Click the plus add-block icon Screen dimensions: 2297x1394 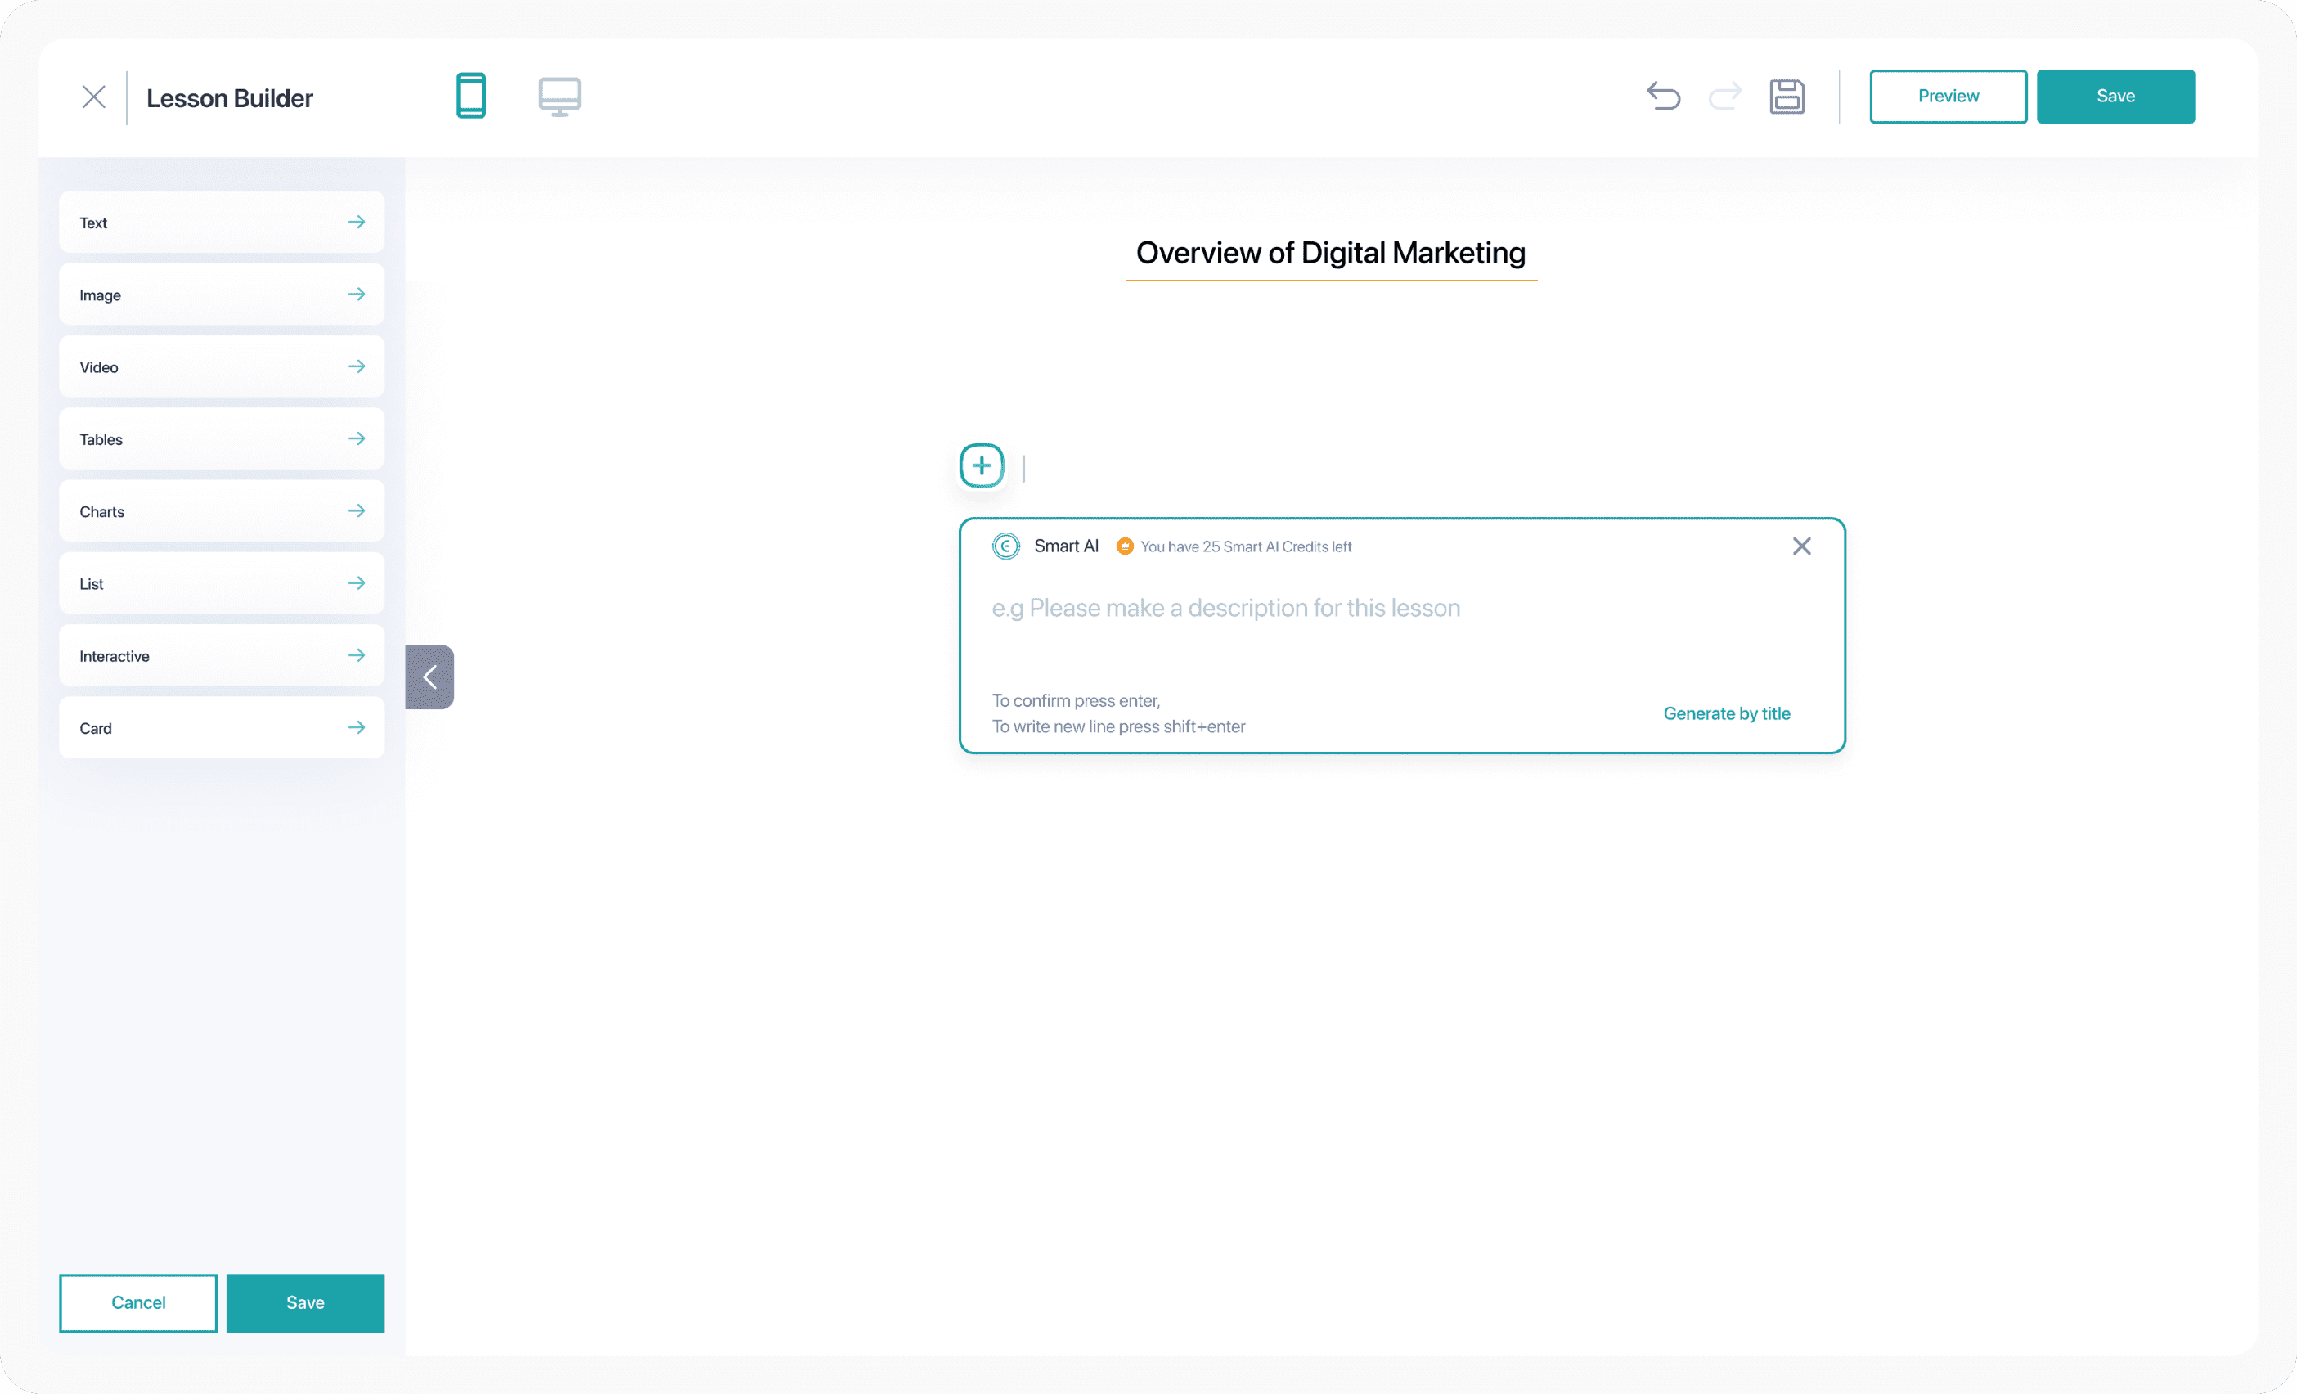pyautogui.click(x=982, y=465)
